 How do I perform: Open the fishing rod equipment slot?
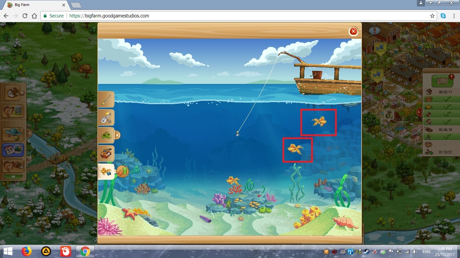pyautogui.click(x=106, y=99)
